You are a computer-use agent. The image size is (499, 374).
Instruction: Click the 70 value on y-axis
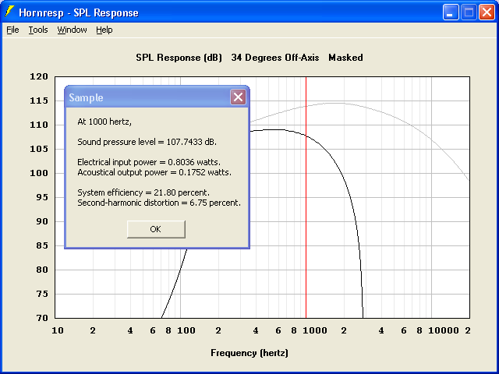click(41, 318)
